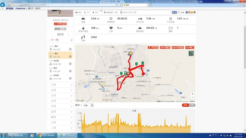Refresh the page with the reload icon
246x138 pixels.
click(x=121, y=5)
